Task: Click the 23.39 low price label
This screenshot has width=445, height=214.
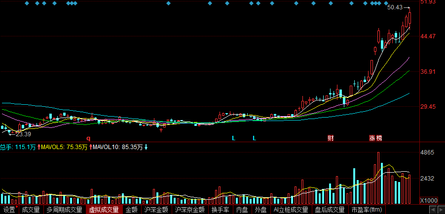Action: click(23, 134)
